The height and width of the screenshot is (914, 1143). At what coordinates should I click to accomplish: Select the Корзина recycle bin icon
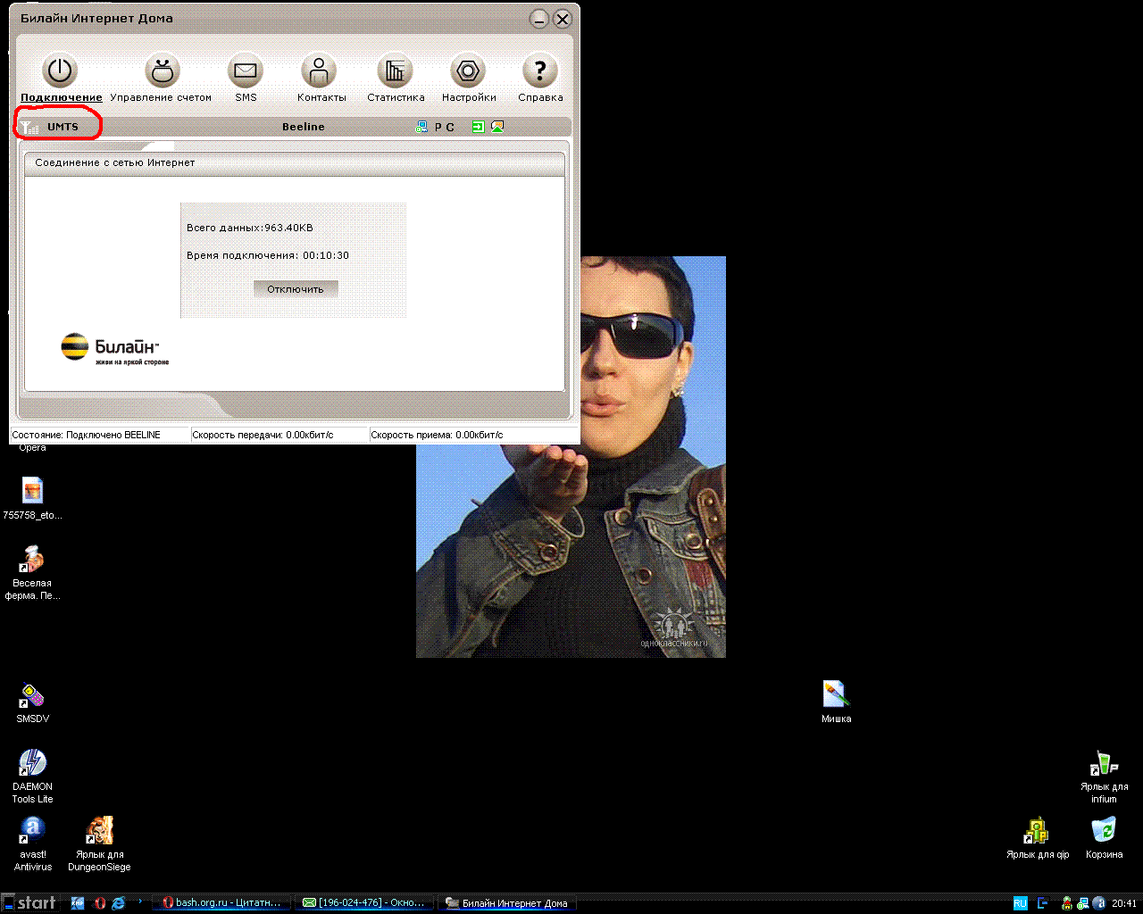tap(1104, 831)
